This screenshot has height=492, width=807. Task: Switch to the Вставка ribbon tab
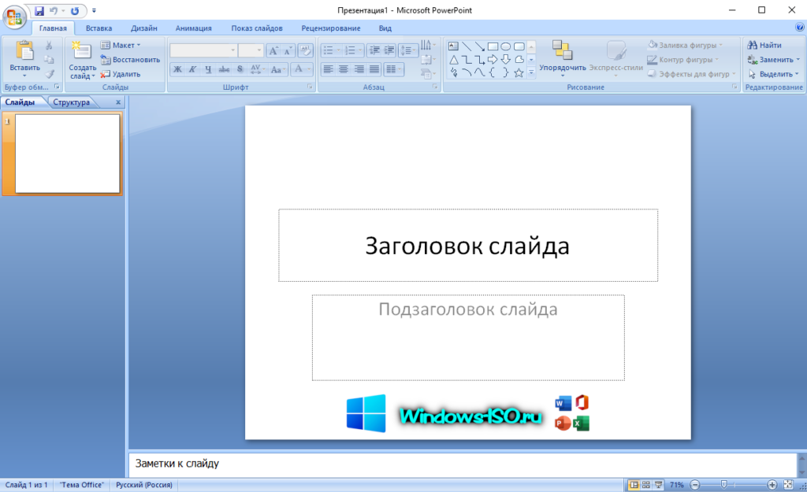(99, 28)
